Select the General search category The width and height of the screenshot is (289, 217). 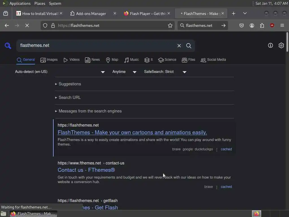26,60
